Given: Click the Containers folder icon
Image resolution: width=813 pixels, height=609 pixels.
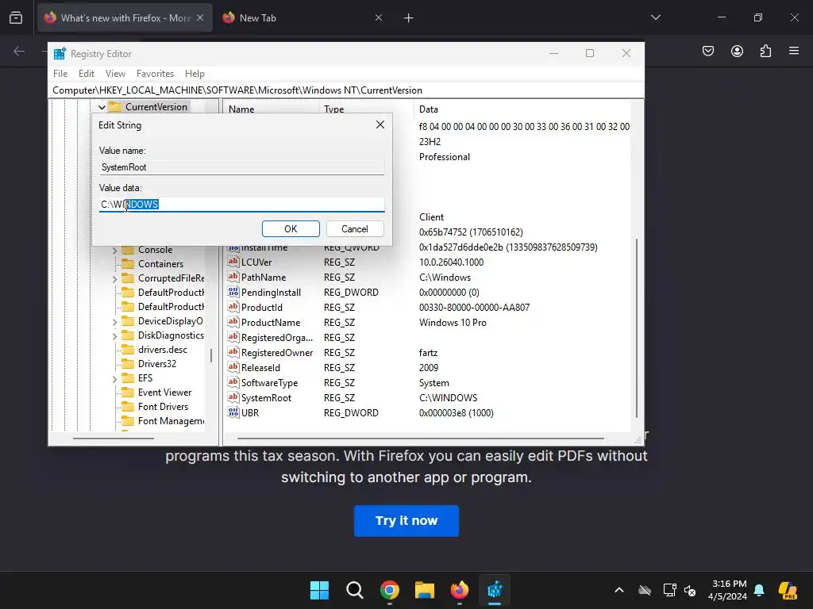Looking at the screenshot, I should (128, 263).
